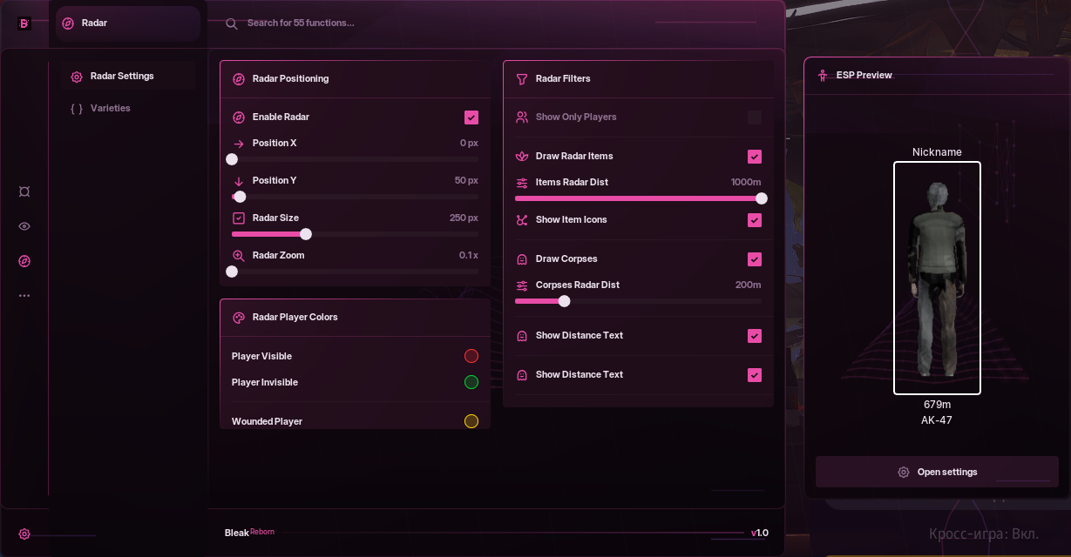Click the three-dots more icon in sidebar
1071x557 pixels.
[x=24, y=296]
